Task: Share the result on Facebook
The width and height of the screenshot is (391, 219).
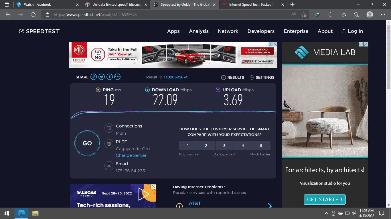Action: pos(109,77)
